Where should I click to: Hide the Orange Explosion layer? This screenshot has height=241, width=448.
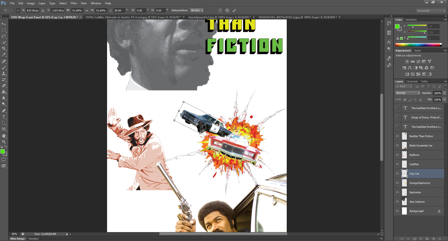pos(397,183)
